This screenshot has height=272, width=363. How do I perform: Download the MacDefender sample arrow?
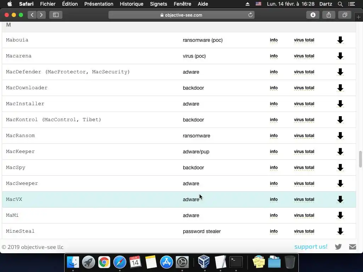340,72
